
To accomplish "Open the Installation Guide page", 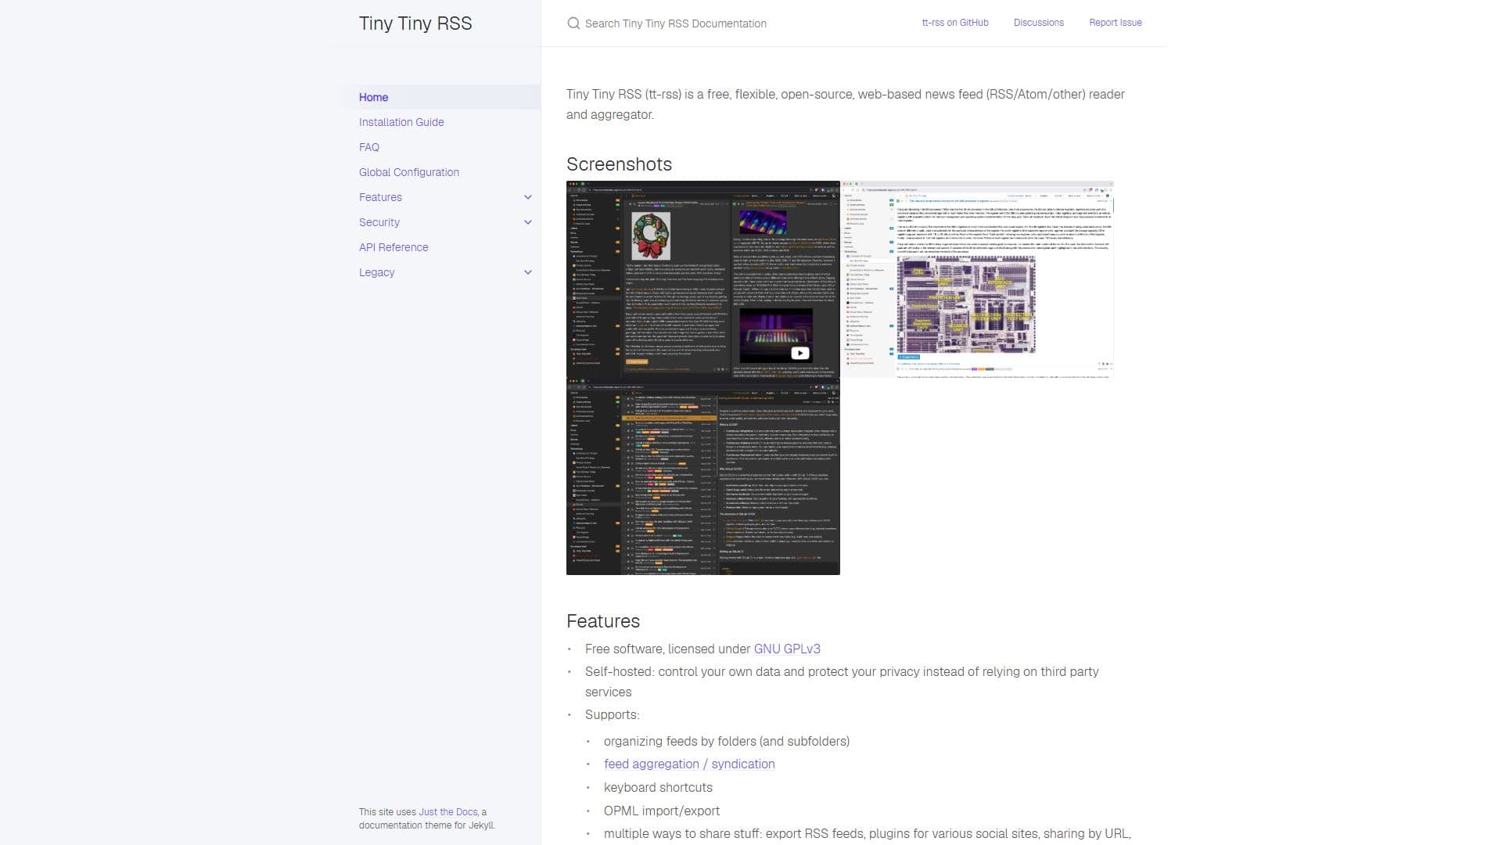I will [401, 122].
